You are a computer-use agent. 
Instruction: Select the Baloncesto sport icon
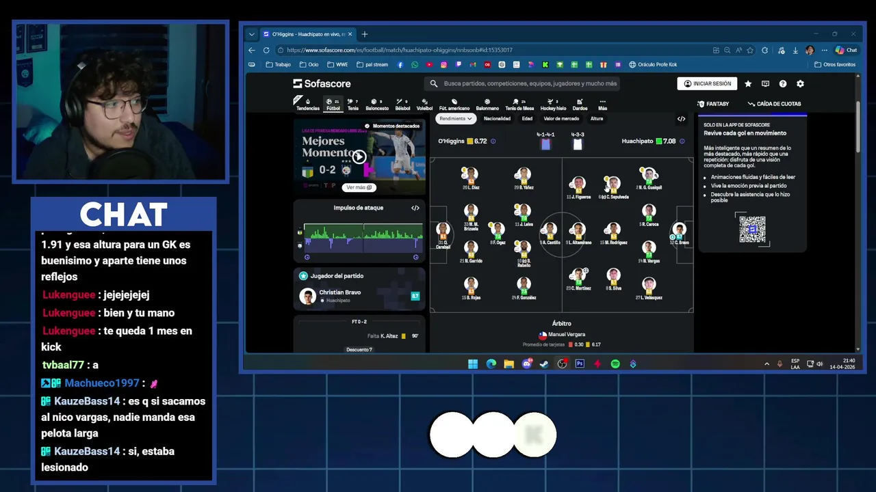coord(376,105)
